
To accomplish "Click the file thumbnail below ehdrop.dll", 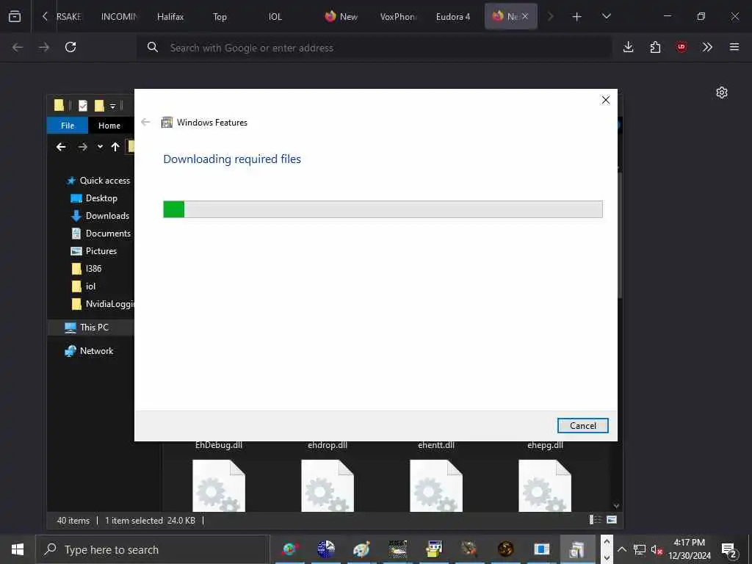I will 328,485.
